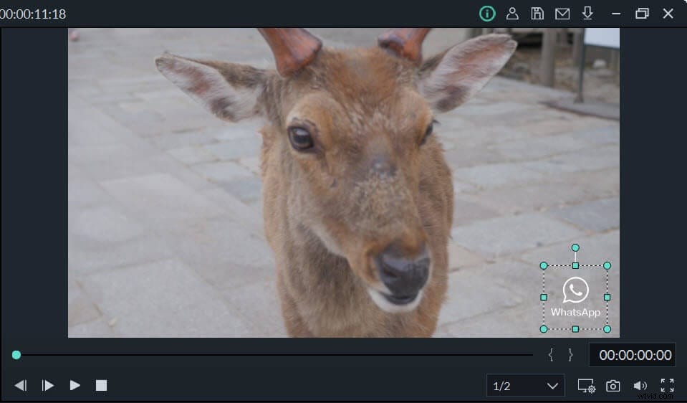Image resolution: width=687 pixels, height=403 pixels.
Task: Click the green info icon in title bar
Action: 487,14
